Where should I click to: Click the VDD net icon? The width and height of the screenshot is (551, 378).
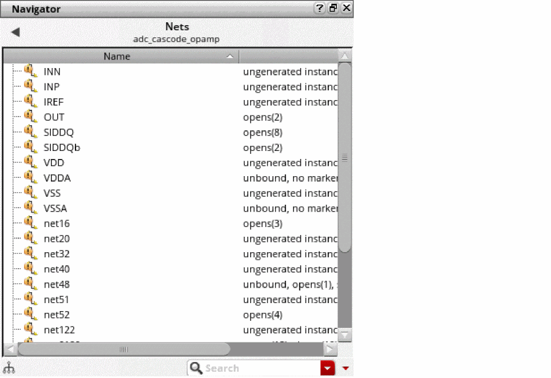click(30, 162)
